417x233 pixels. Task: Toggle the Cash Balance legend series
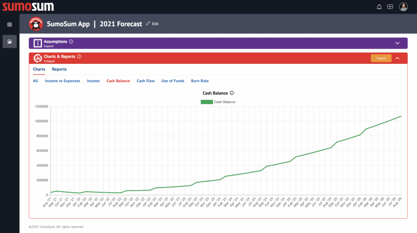point(218,102)
